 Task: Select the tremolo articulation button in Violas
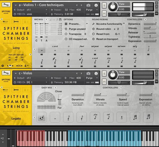pyautogui.click(x=122, y=117)
